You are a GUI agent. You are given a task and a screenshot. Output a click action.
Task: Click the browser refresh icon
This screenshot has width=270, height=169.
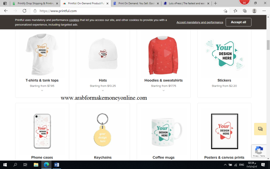[x=25, y=11]
